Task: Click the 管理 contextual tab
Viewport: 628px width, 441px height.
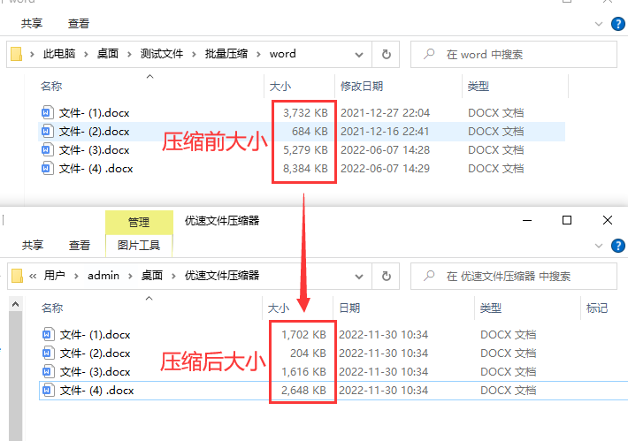Action: pos(139,222)
